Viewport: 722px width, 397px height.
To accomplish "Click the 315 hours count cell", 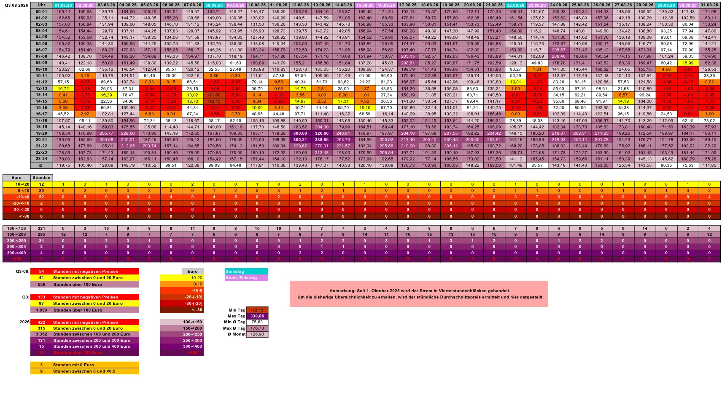I will tap(41, 328).
